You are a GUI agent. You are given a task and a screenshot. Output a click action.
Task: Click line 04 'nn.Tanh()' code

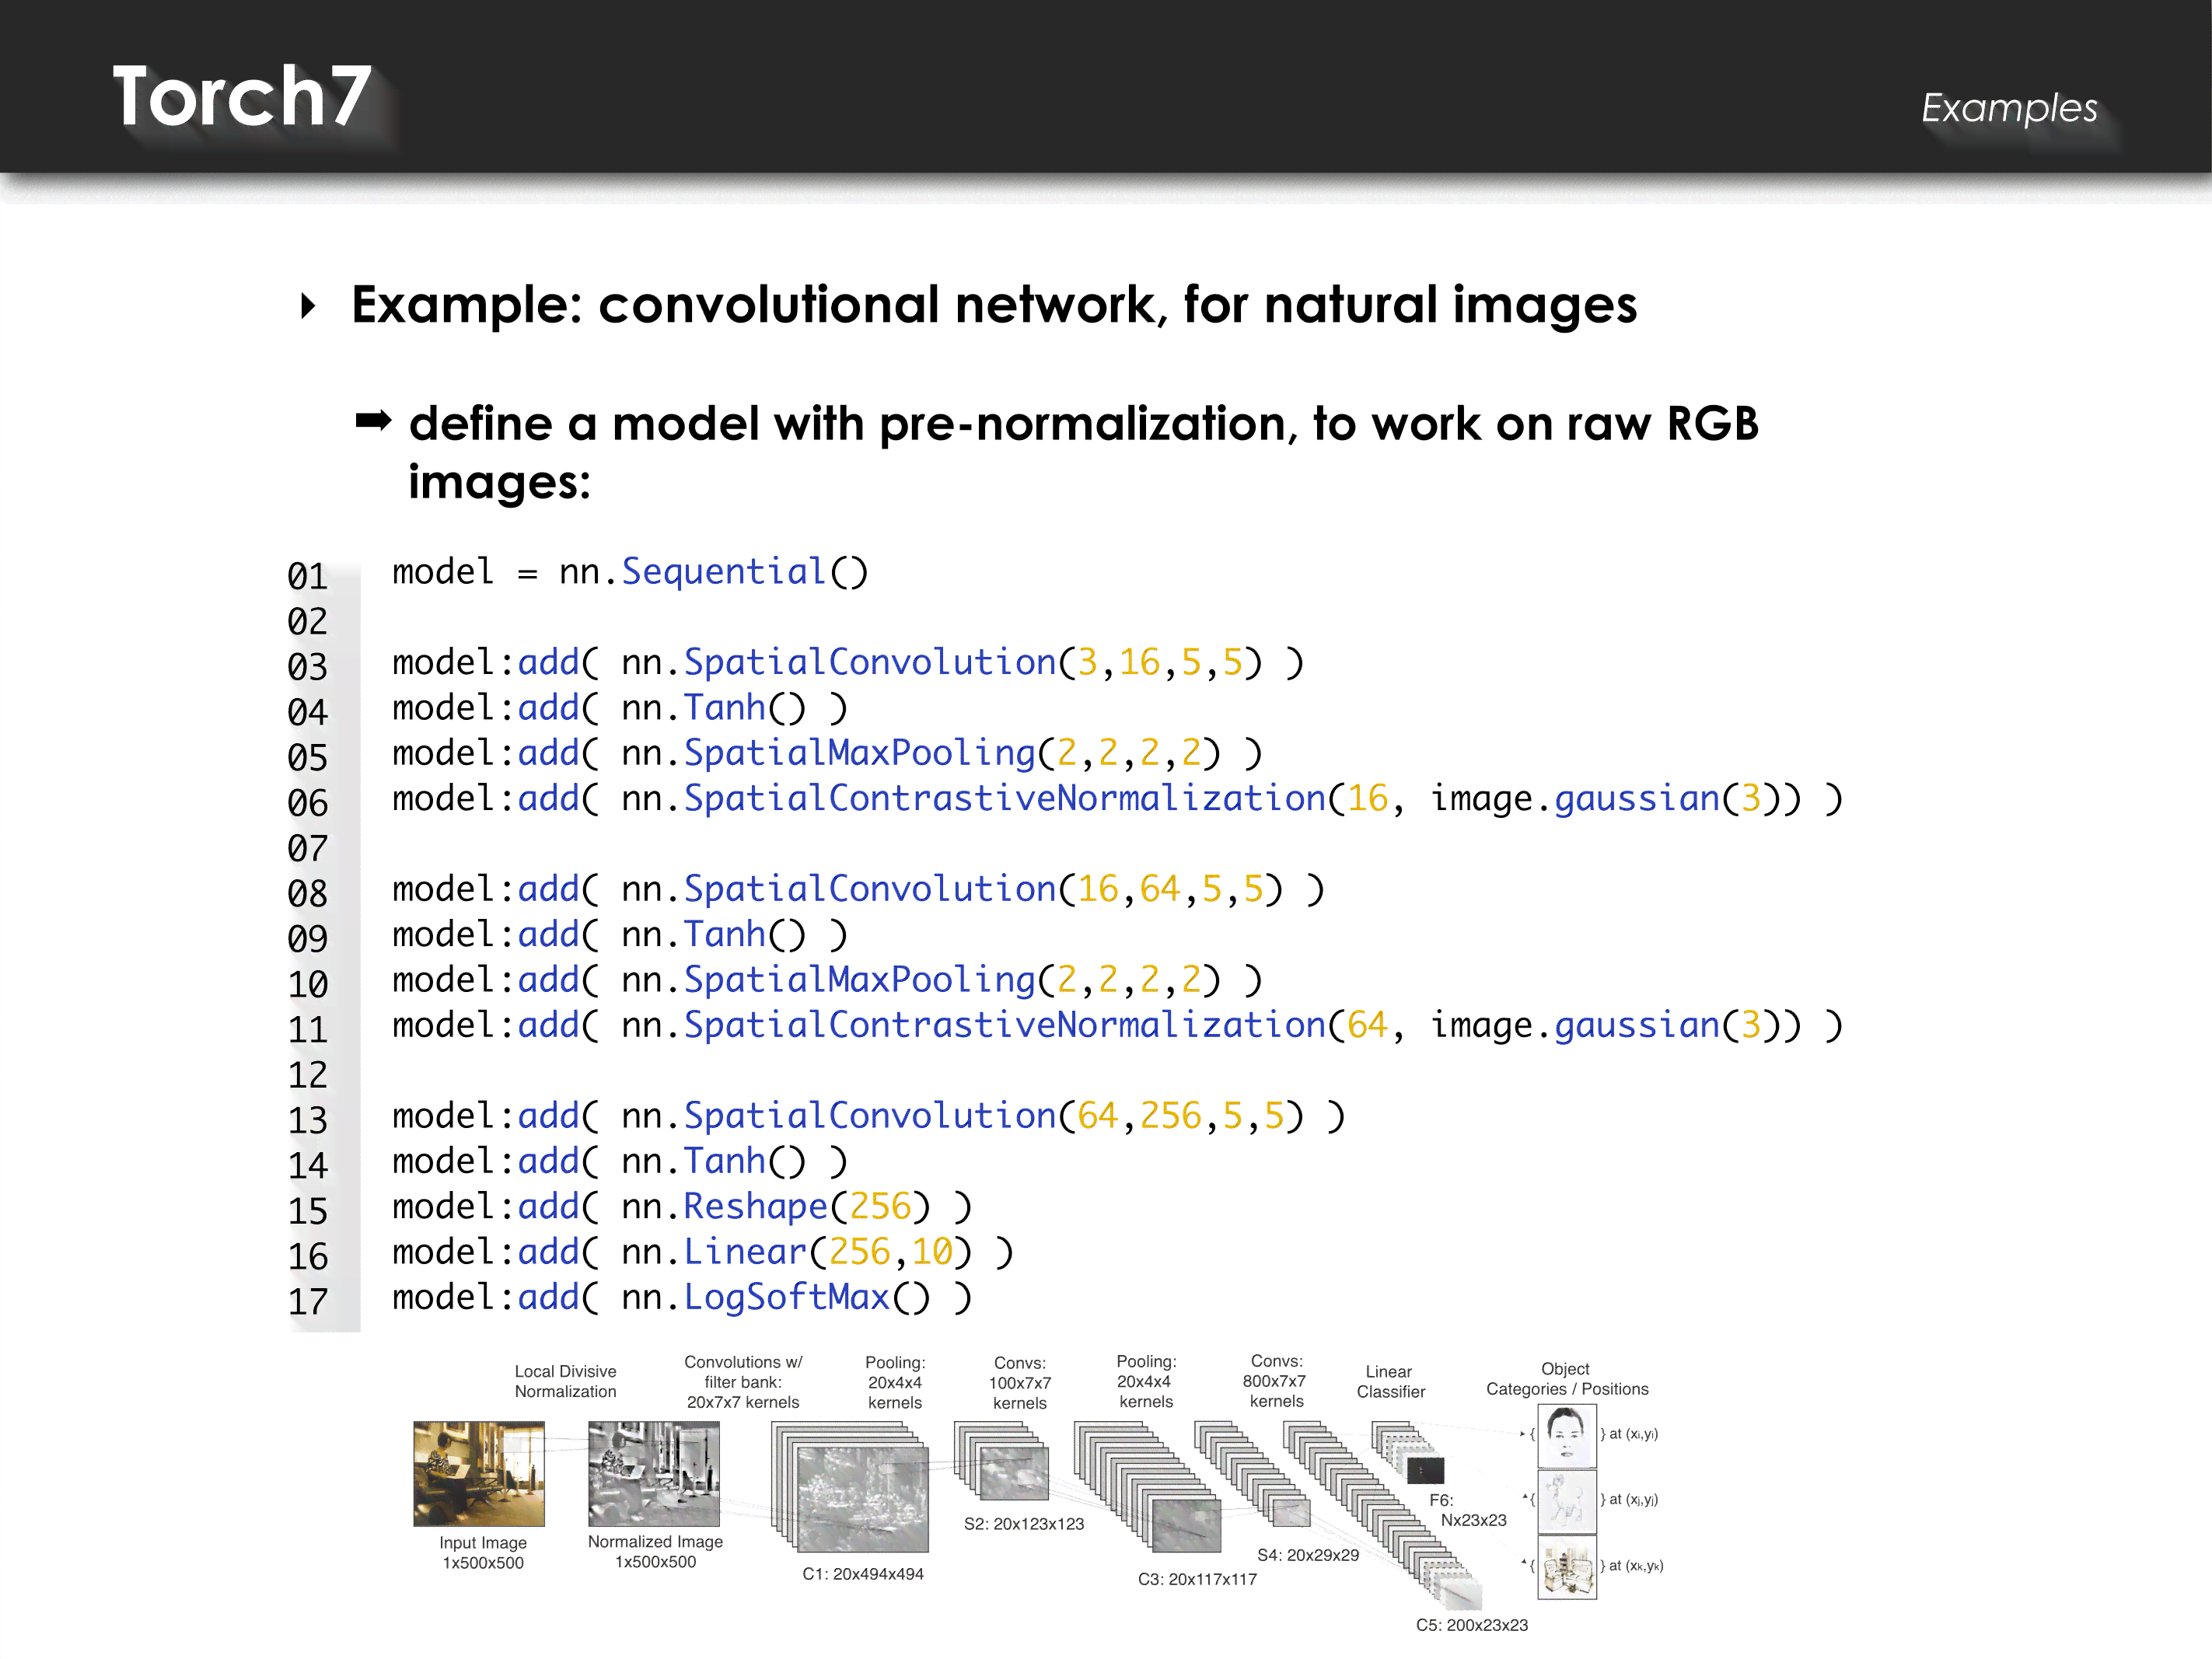click(x=713, y=708)
